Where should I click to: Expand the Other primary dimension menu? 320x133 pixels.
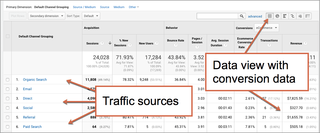[134, 7]
